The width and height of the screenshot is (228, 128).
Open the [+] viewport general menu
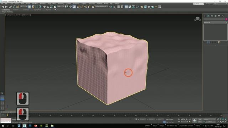[6, 15]
